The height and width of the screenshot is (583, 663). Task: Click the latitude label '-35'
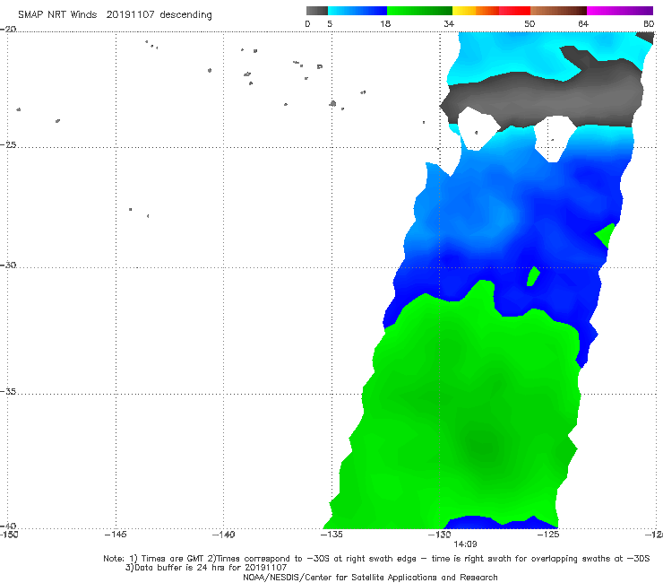(8, 392)
